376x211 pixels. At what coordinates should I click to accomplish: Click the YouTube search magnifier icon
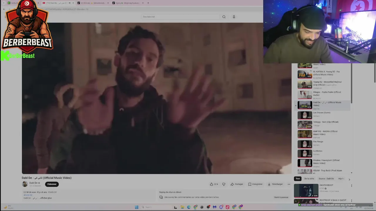[x=224, y=17]
